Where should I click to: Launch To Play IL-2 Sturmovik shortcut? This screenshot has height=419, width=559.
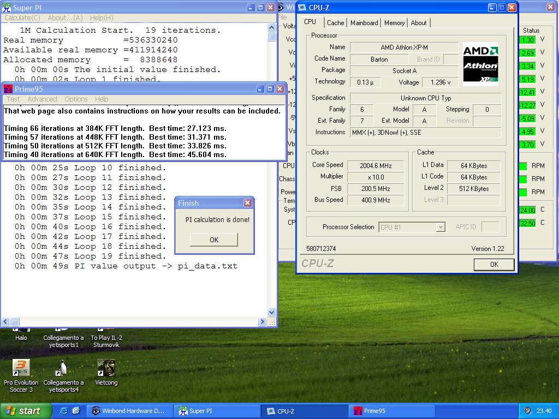point(106,338)
